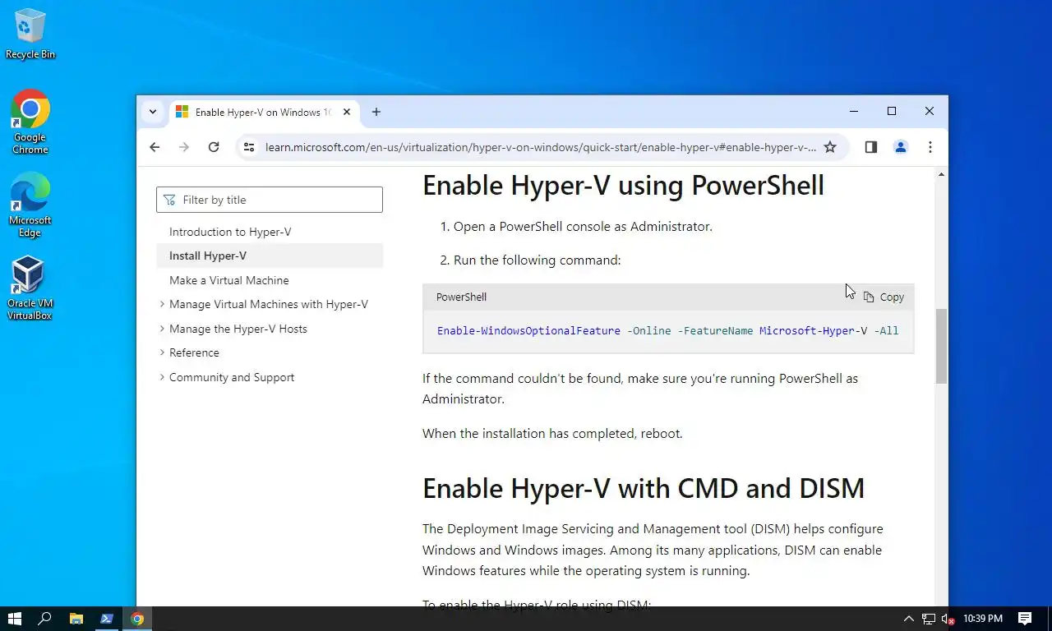Click the Filter by title input field
The height and width of the screenshot is (631, 1052).
coord(270,200)
